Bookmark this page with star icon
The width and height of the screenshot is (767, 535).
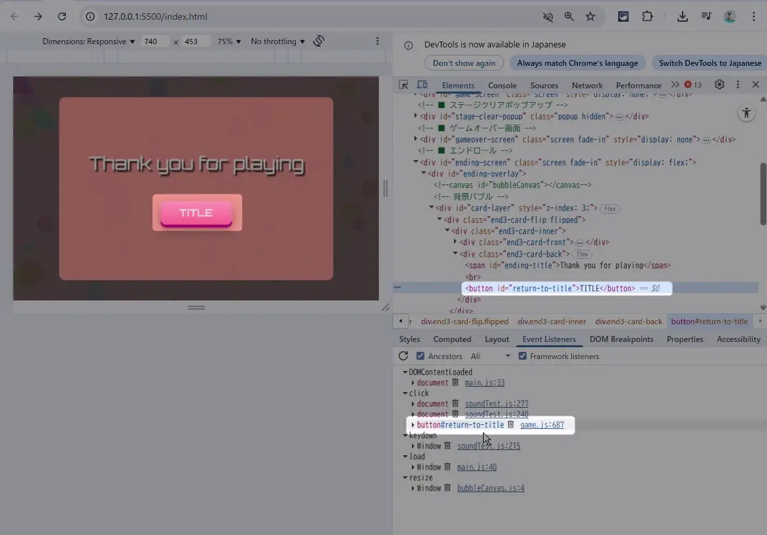tap(590, 16)
